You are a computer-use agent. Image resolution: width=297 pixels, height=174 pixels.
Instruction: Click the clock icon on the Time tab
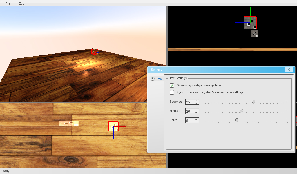[153, 79]
